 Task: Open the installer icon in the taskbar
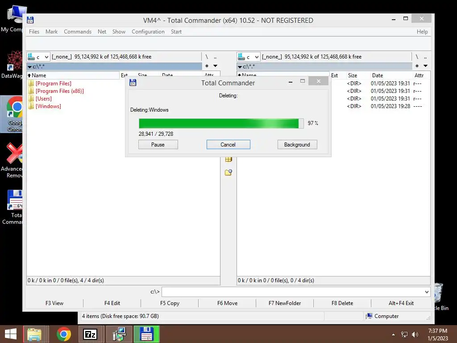point(120,334)
